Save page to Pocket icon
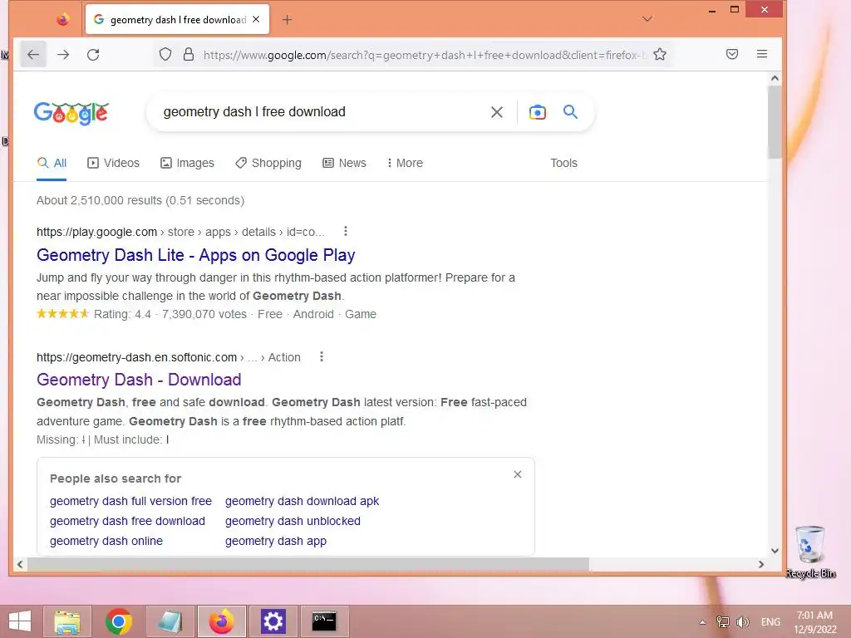Screen dimensions: 851x638 [731, 54]
